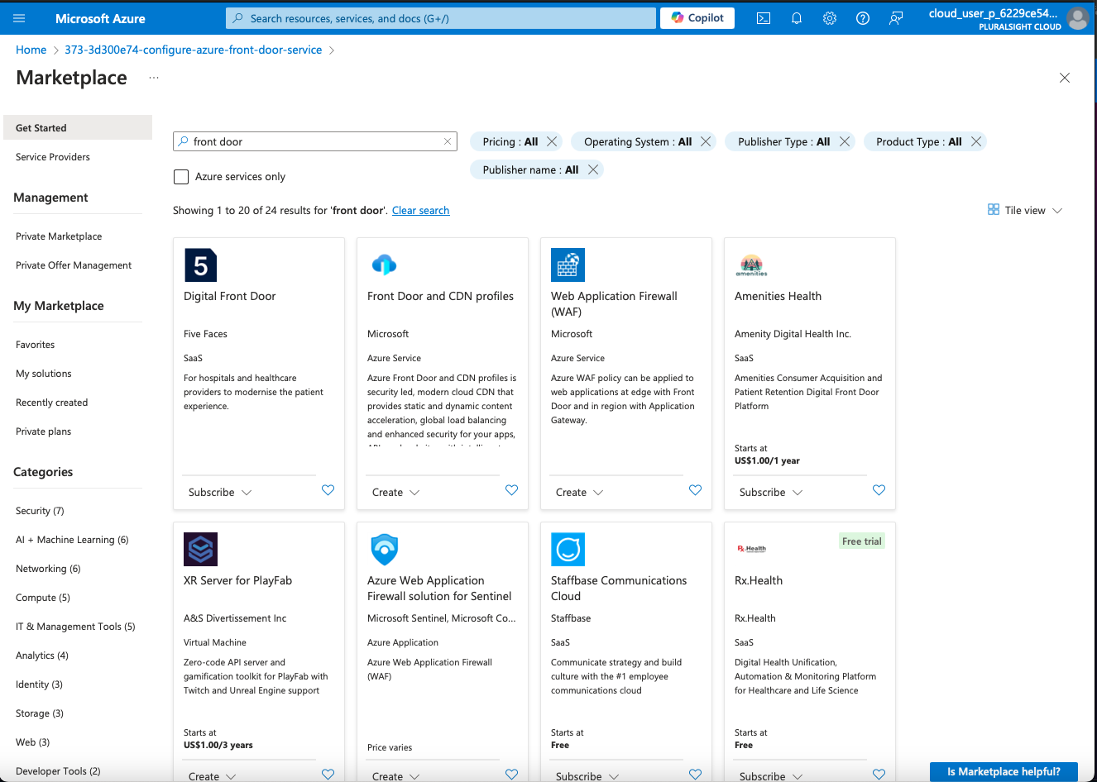Select Get Started in sidebar

click(78, 127)
